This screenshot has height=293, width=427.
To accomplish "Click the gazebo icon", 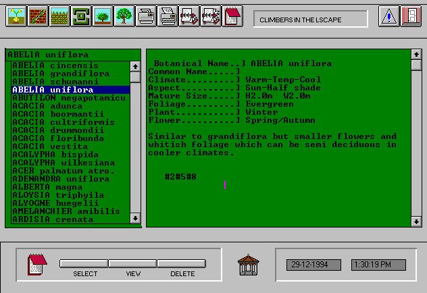I will [x=249, y=265].
